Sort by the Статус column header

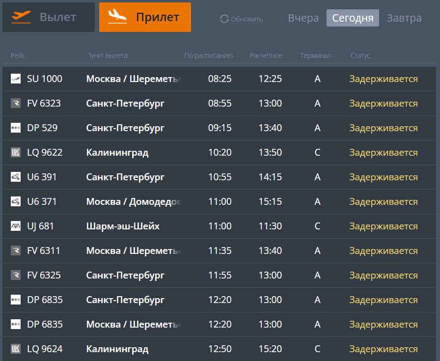360,56
